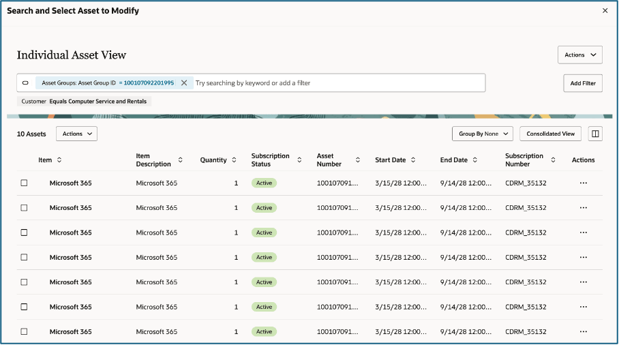
Task: Select the seventh Microsoft 365 asset checkbox
Action: [x=24, y=331]
